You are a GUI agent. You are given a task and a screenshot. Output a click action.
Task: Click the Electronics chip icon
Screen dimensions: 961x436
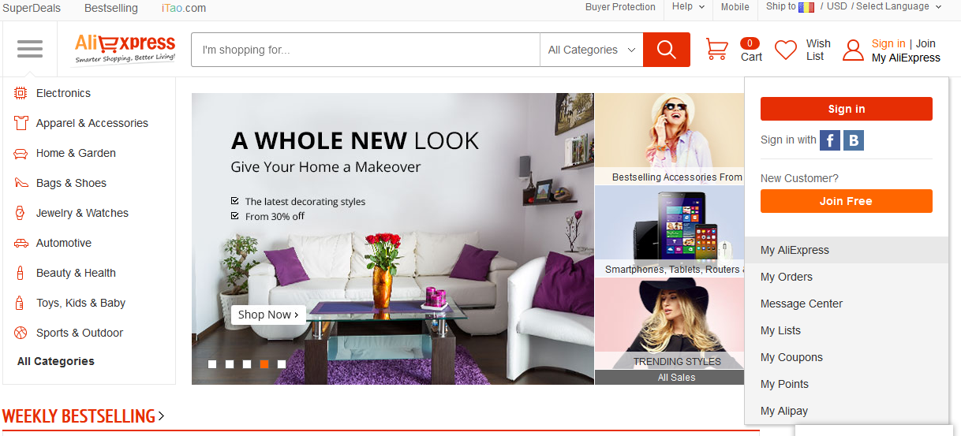21,93
